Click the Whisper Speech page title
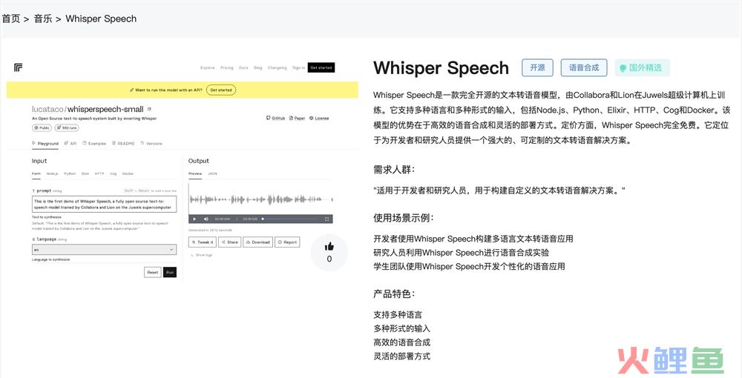This screenshot has height=378, width=742. (441, 68)
